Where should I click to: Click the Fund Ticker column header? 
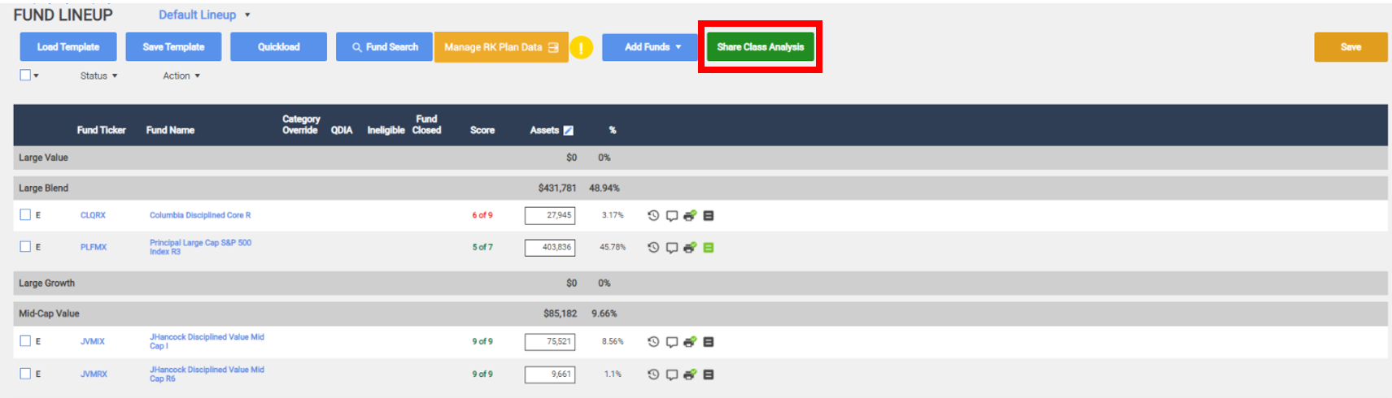[101, 130]
